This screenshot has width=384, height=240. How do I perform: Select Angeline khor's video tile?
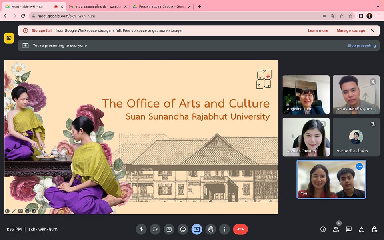pos(306,95)
